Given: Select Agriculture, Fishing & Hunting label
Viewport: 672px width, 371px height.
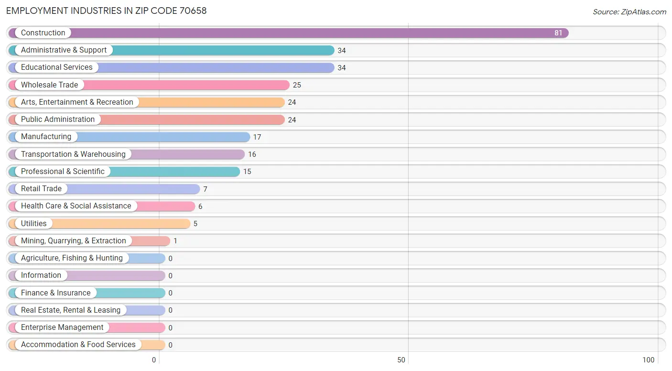Looking at the screenshot, I should [x=72, y=258].
